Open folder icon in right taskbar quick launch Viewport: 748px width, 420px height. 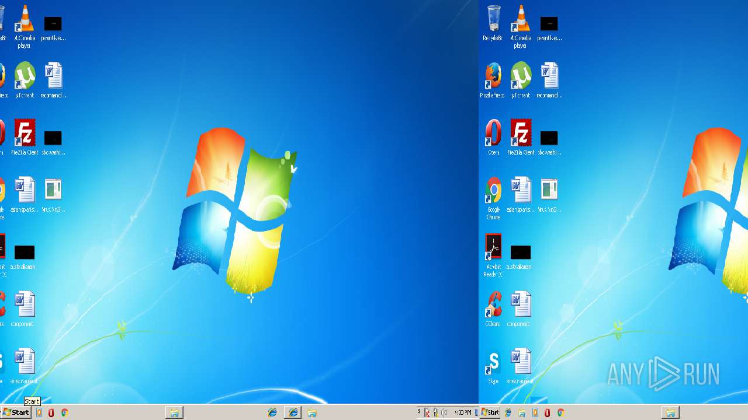[521, 412]
